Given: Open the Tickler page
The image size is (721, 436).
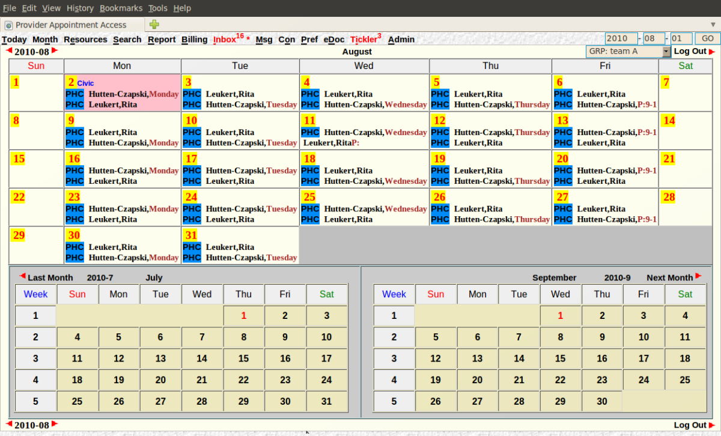Looking at the screenshot, I should coord(363,39).
